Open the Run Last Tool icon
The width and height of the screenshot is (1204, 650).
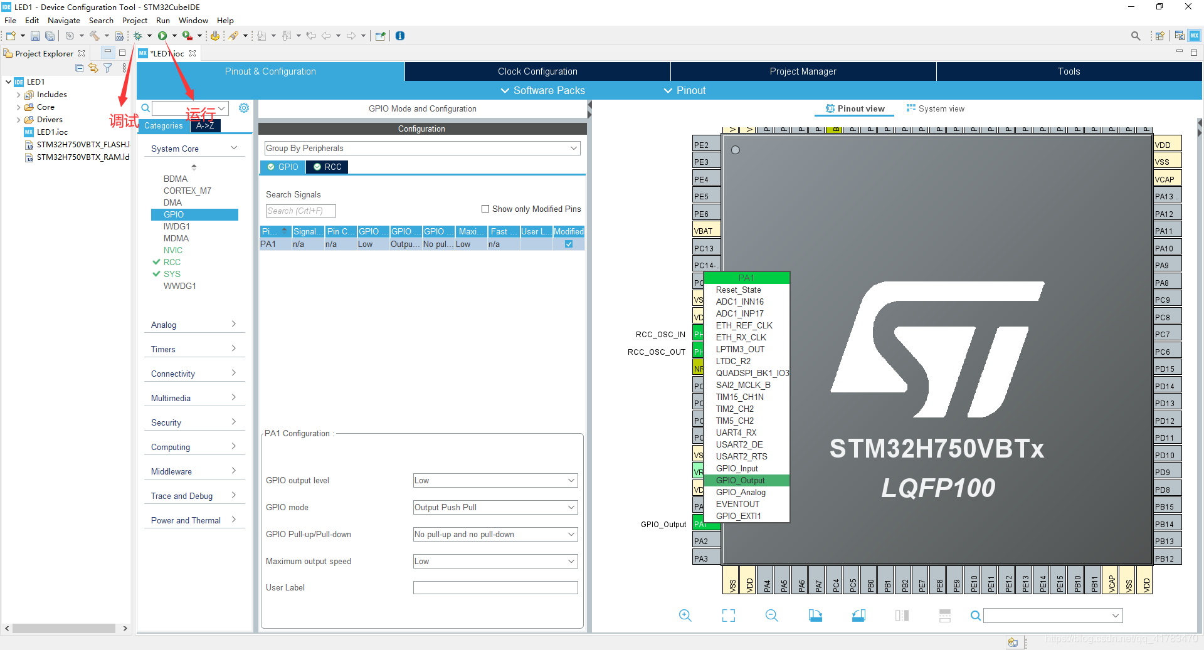pyautogui.click(x=187, y=36)
